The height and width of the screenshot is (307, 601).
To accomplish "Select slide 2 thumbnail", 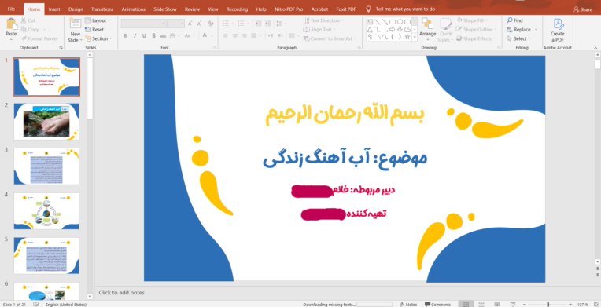I will [x=46, y=122].
